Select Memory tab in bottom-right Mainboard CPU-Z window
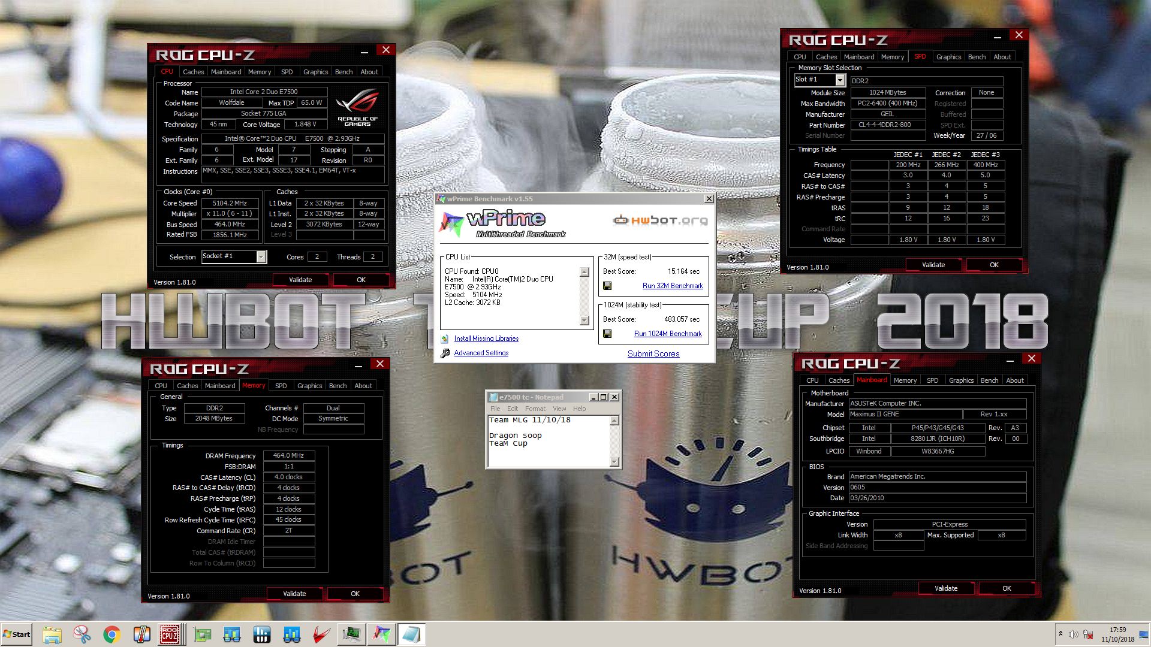The width and height of the screenshot is (1151, 647). point(905,380)
